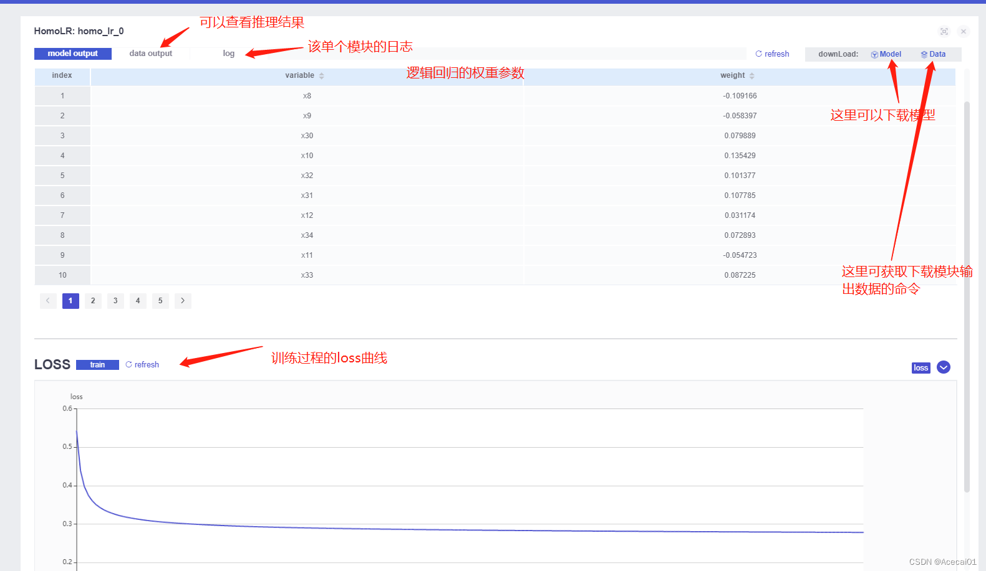Select the train tab under LOSS
Image resolution: width=986 pixels, height=571 pixels.
[97, 365]
